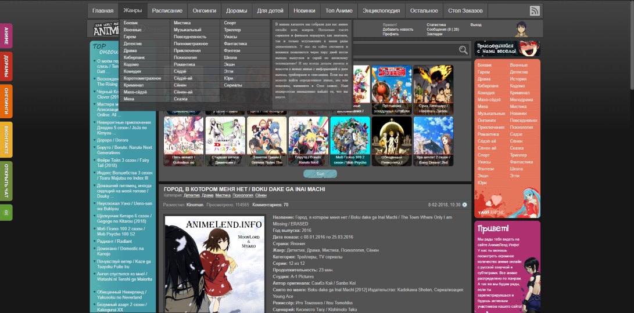Click the ERASED poster image in the post
This screenshot has width=634, height=313.
(x=214, y=264)
